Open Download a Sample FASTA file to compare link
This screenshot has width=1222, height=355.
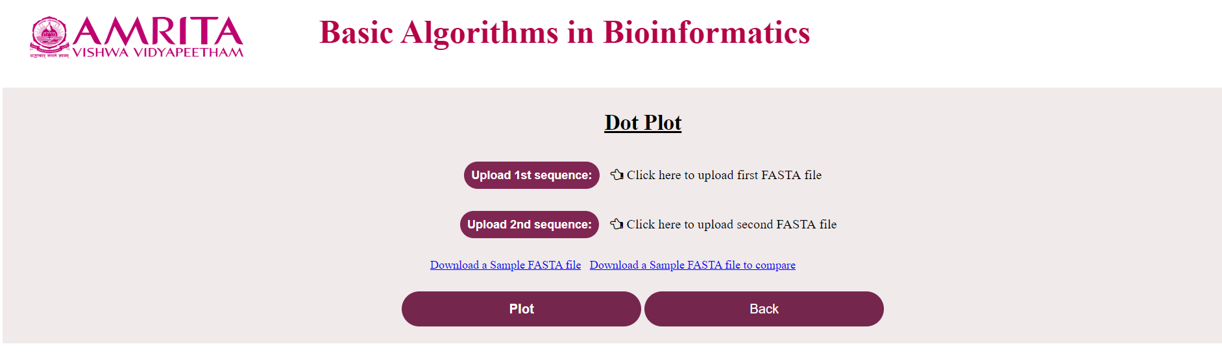point(692,265)
